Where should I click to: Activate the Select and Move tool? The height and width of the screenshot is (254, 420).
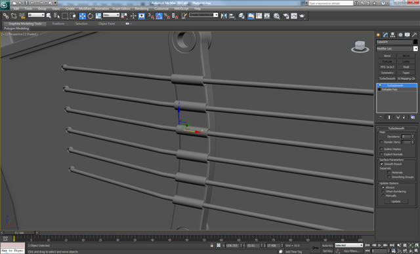pyautogui.click(x=83, y=16)
